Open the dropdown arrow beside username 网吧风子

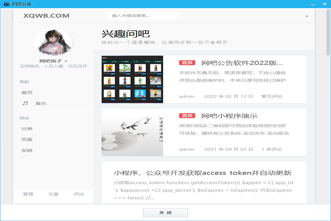66,61
